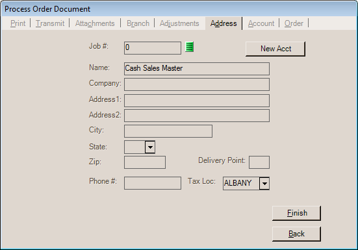
Task: Go to the Attachments tab
Action: tap(95, 23)
